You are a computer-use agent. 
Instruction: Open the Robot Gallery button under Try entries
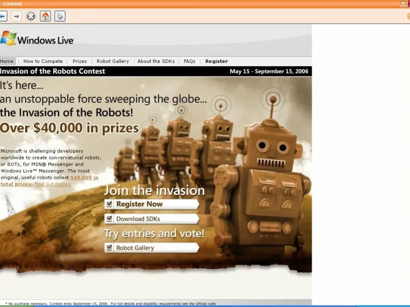pyautogui.click(x=152, y=248)
